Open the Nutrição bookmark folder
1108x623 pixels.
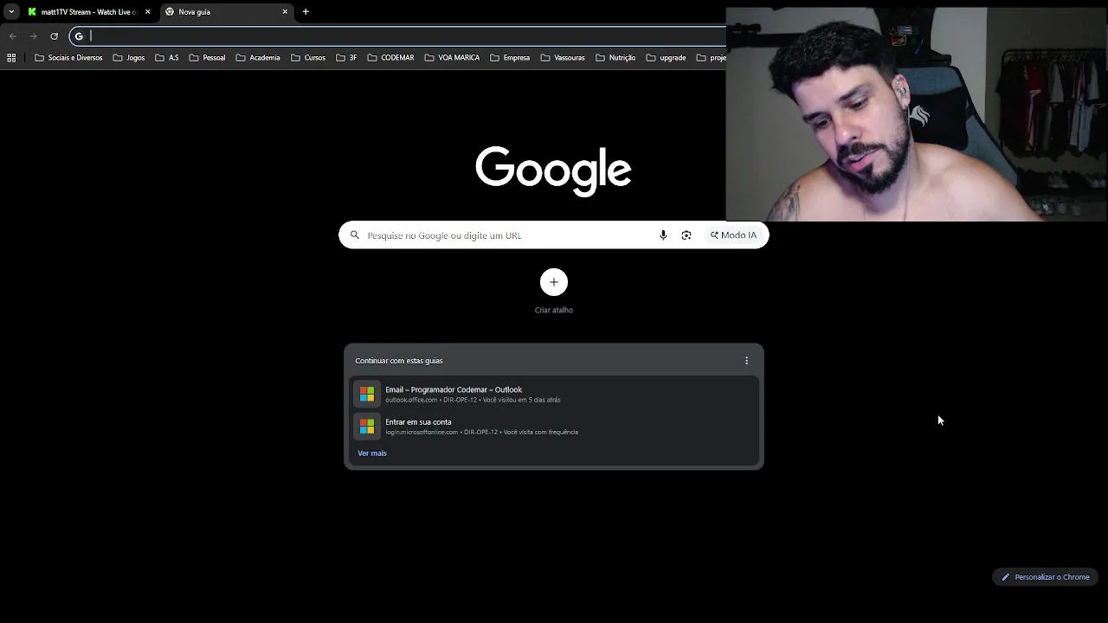[615, 58]
